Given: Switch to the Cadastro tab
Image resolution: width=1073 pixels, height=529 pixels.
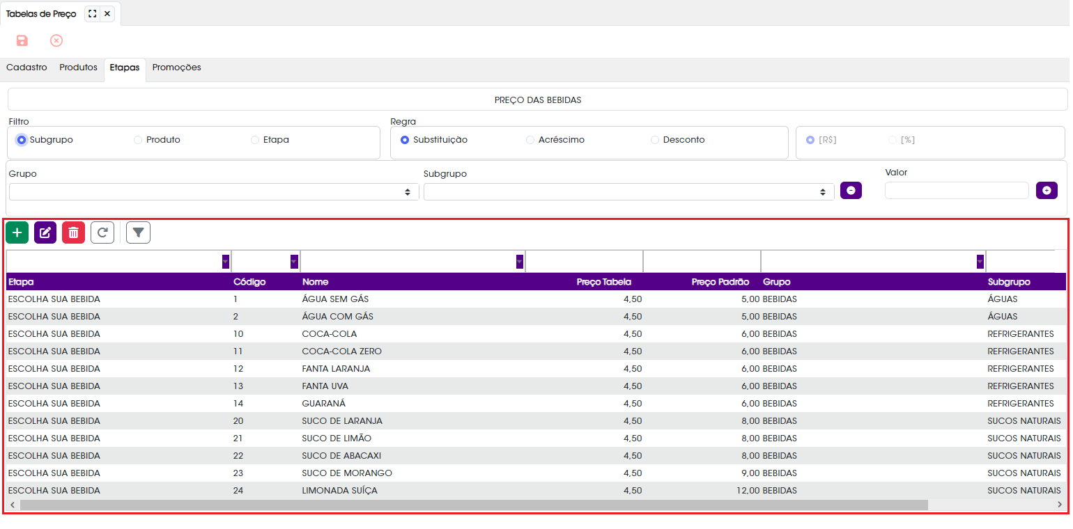Looking at the screenshot, I should (26, 68).
